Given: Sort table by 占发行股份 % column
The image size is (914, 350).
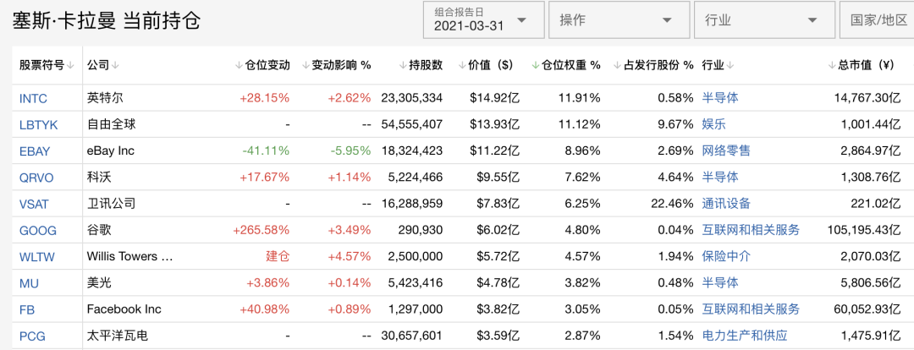Looking at the screenshot, I should point(653,65).
